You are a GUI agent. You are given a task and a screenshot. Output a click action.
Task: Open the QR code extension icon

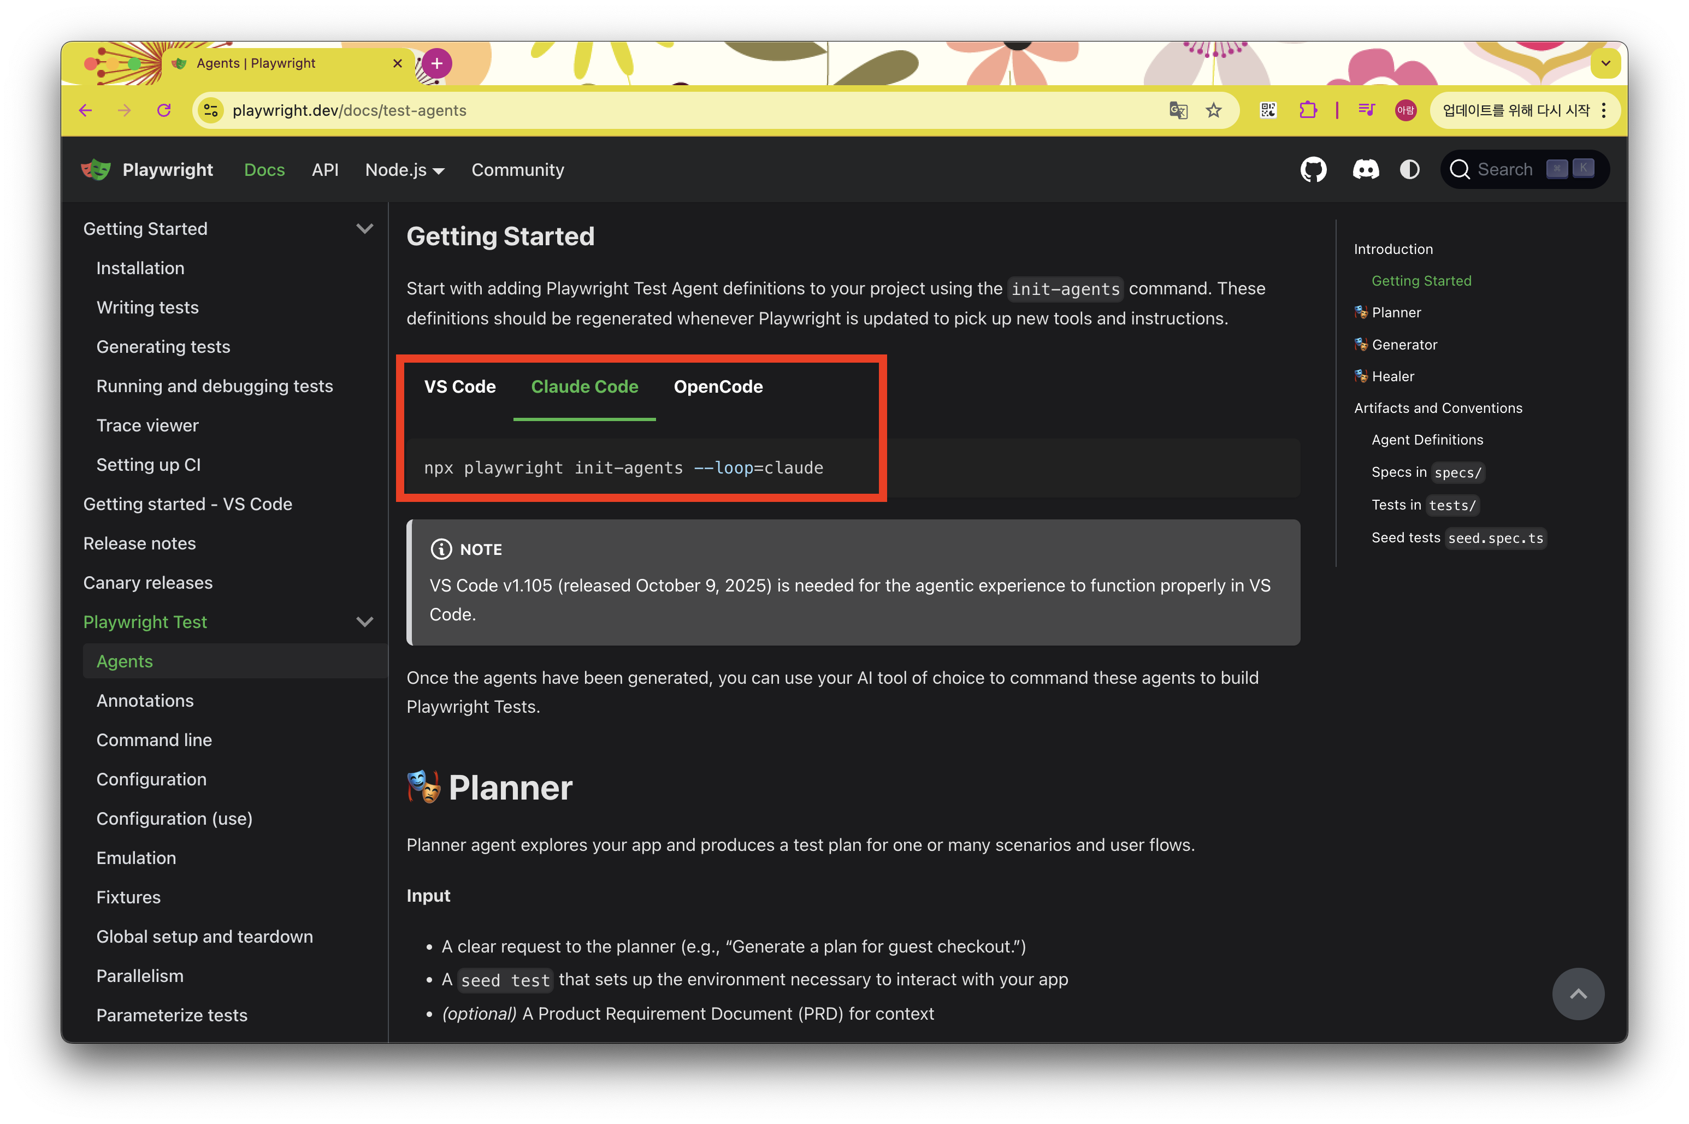click(1268, 110)
